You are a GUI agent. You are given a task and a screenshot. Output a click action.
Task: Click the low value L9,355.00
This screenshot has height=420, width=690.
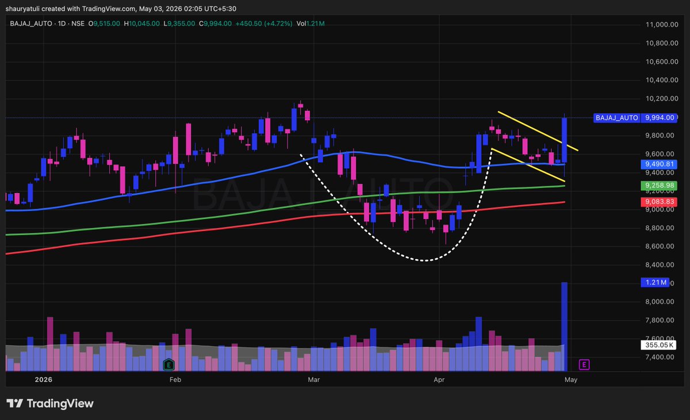pos(180,24)
